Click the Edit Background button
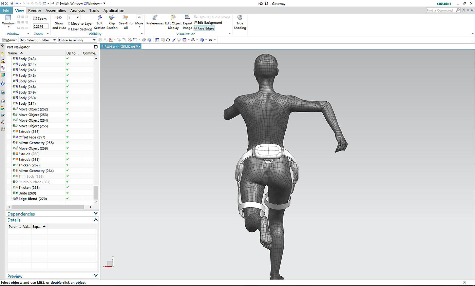Image resolution: width=475 pixels, height=286 pixels. pos(208,23)
